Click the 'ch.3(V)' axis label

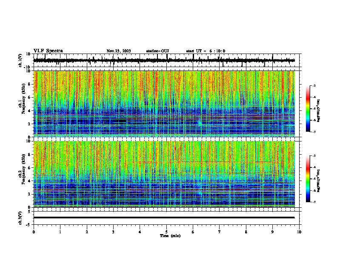tap(20, 218)
